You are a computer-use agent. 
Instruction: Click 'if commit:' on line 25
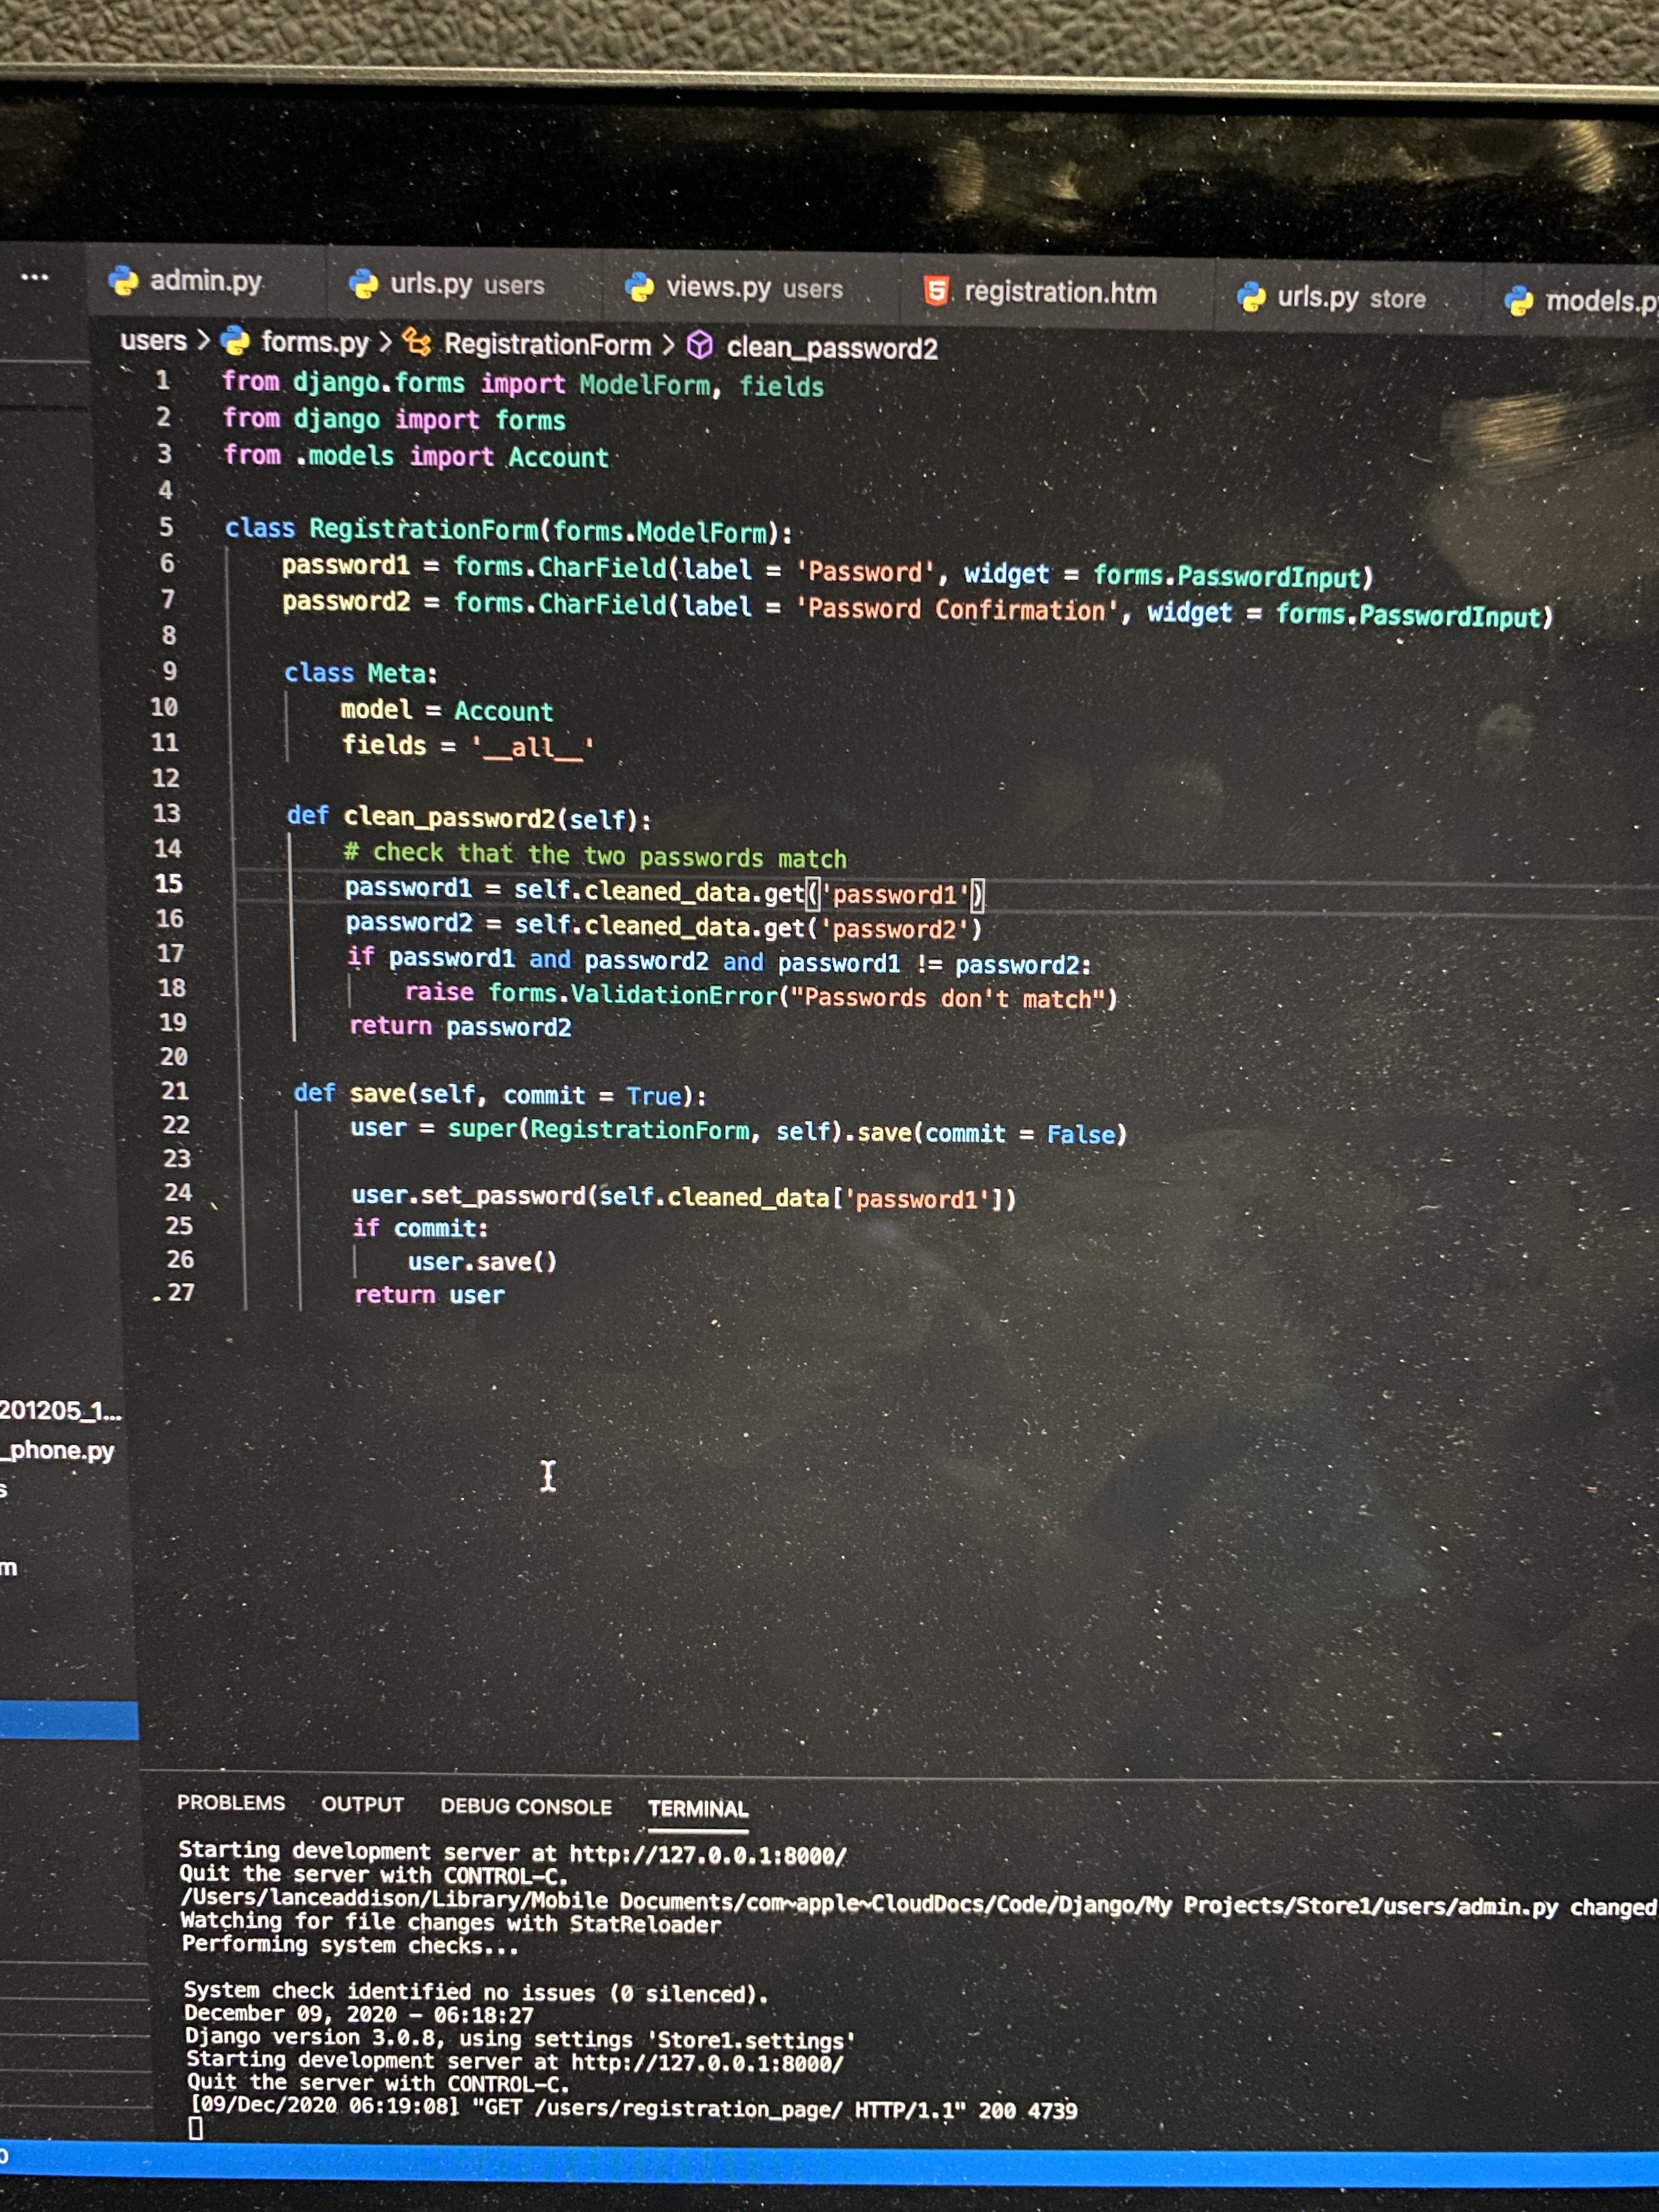420,1228
